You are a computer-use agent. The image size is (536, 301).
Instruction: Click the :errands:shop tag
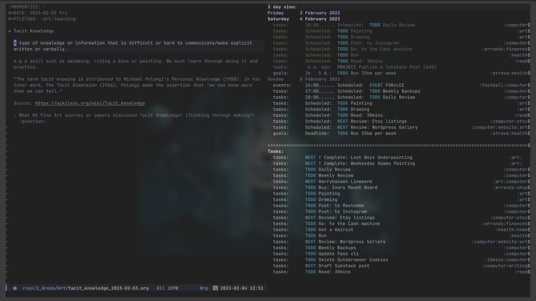(510, 188)
